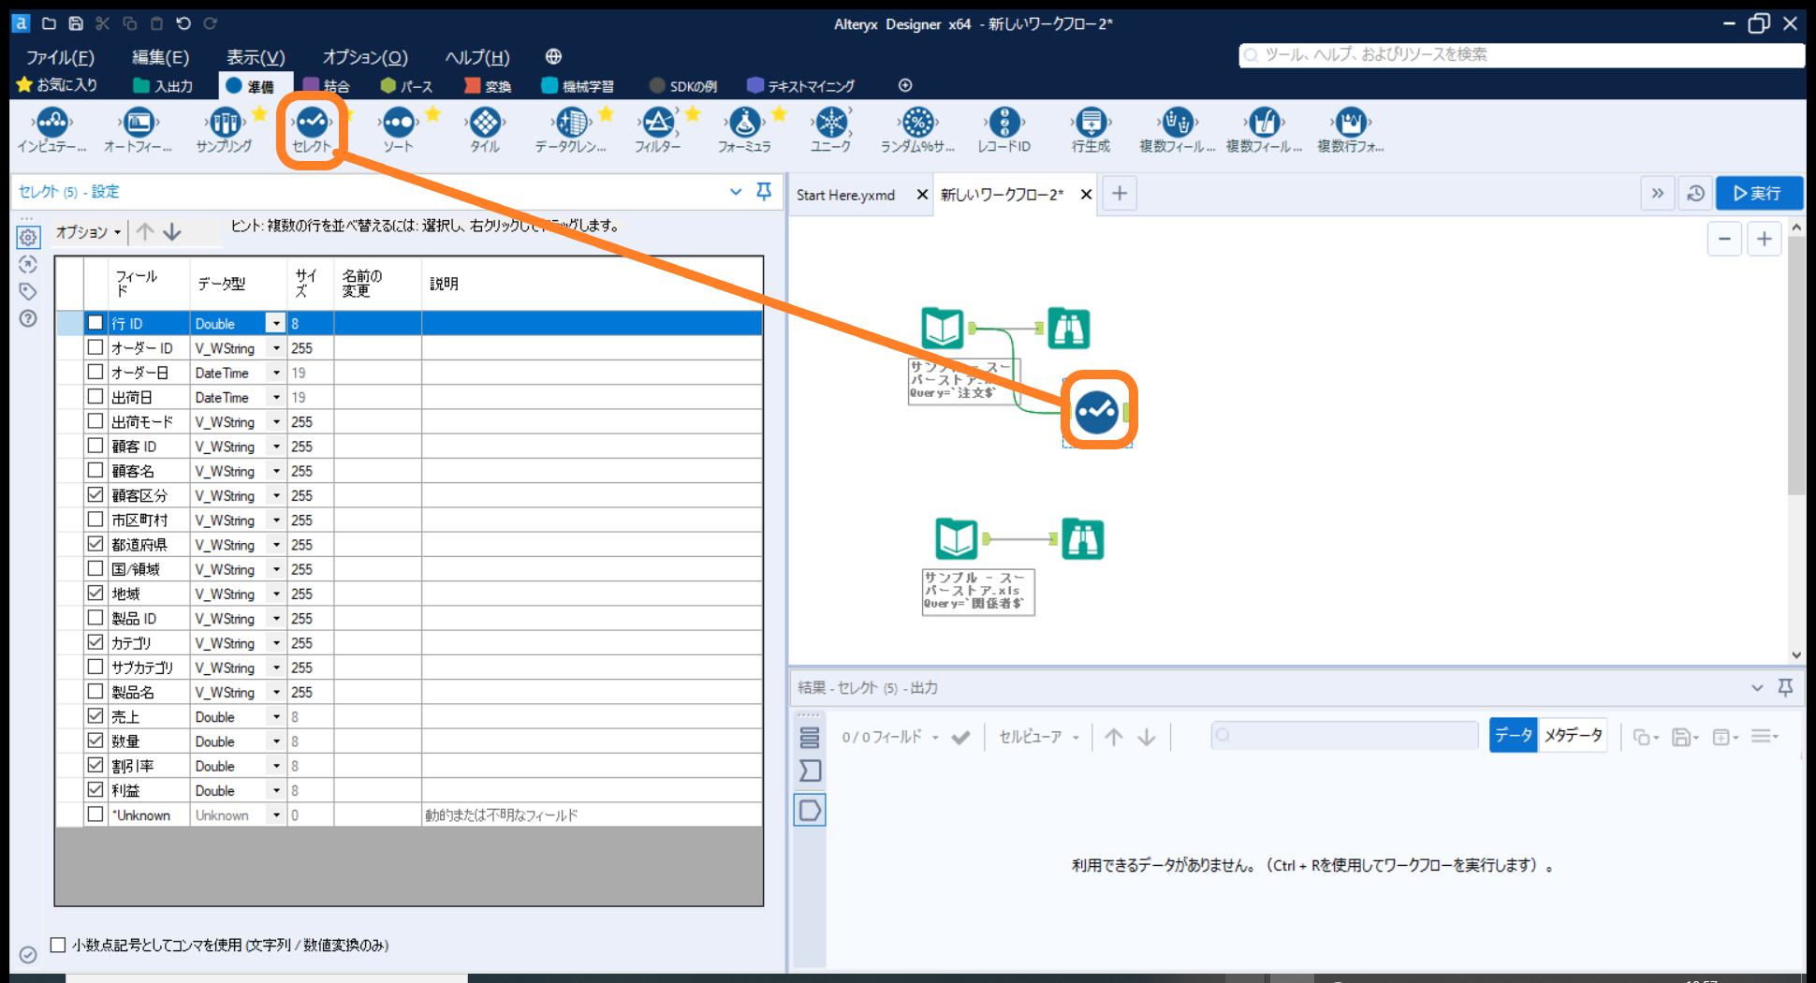Open data type dropdown for 数量
The width and height of the screenshot is (1816, 983).
276,741
